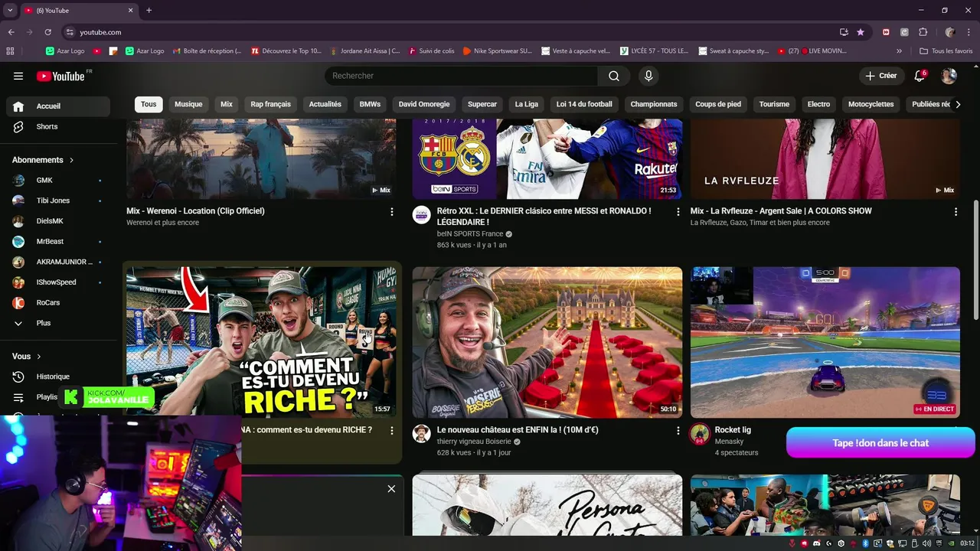
Task: Select the Tous filter chip
Action: [149, 104]
